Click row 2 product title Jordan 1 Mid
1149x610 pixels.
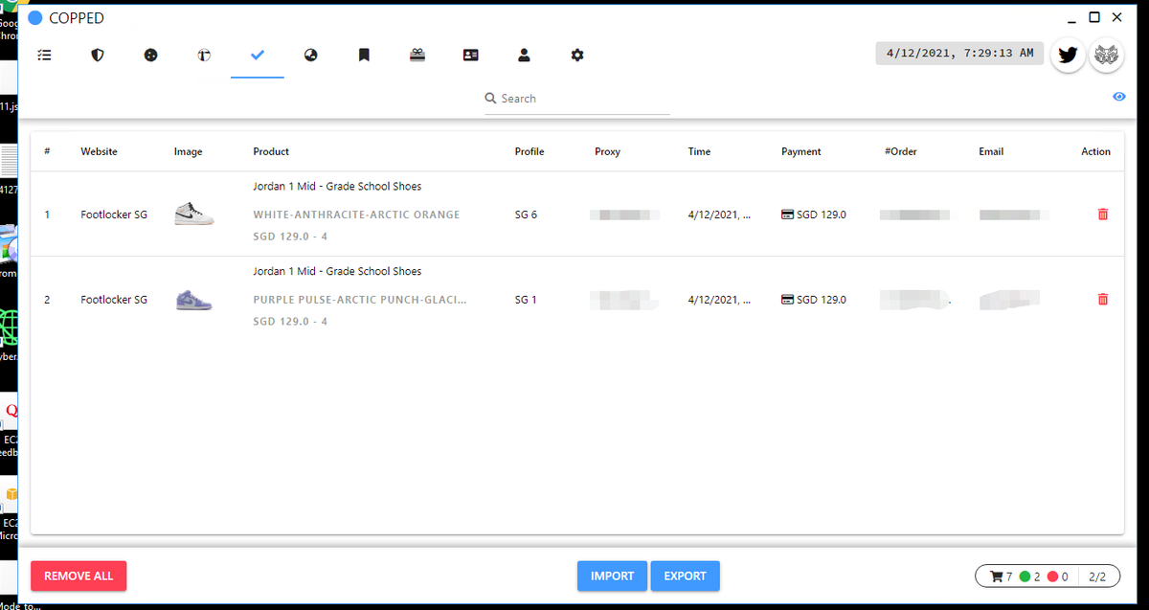337,271
